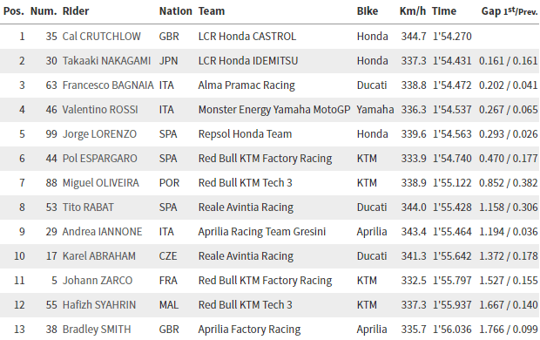
Task: Click the Pos. column header
Action: 14,11
